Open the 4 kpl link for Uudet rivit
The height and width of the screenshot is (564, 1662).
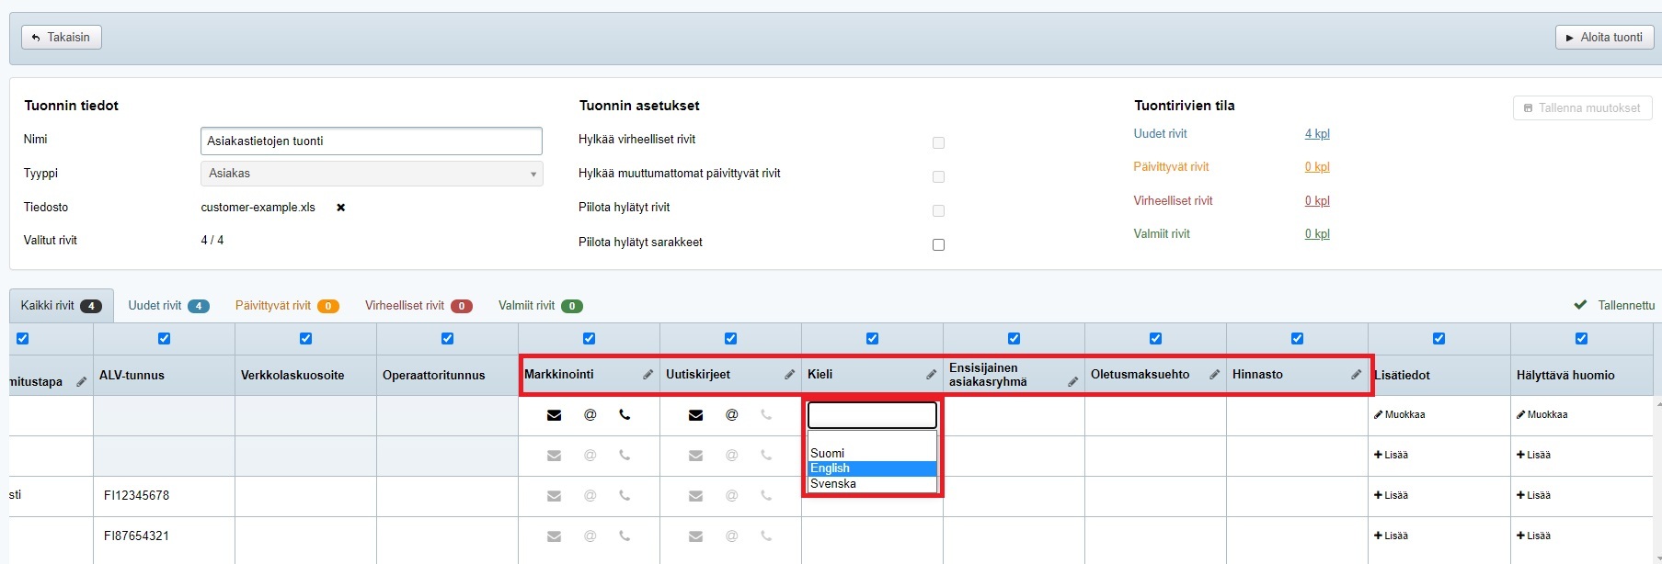point(1316,134)
